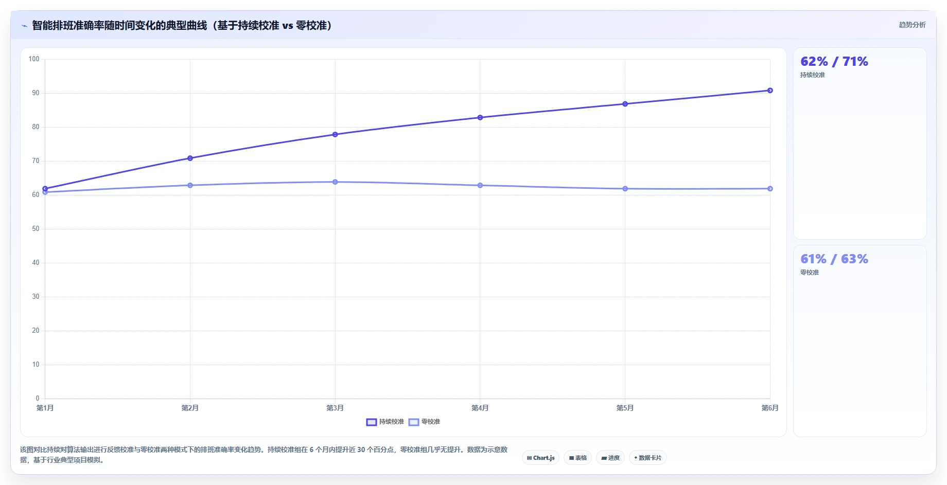Click the 持续校准 label under 62% / 71%
The height and width of the screenshot is (485, 947).
click(813, 75)
